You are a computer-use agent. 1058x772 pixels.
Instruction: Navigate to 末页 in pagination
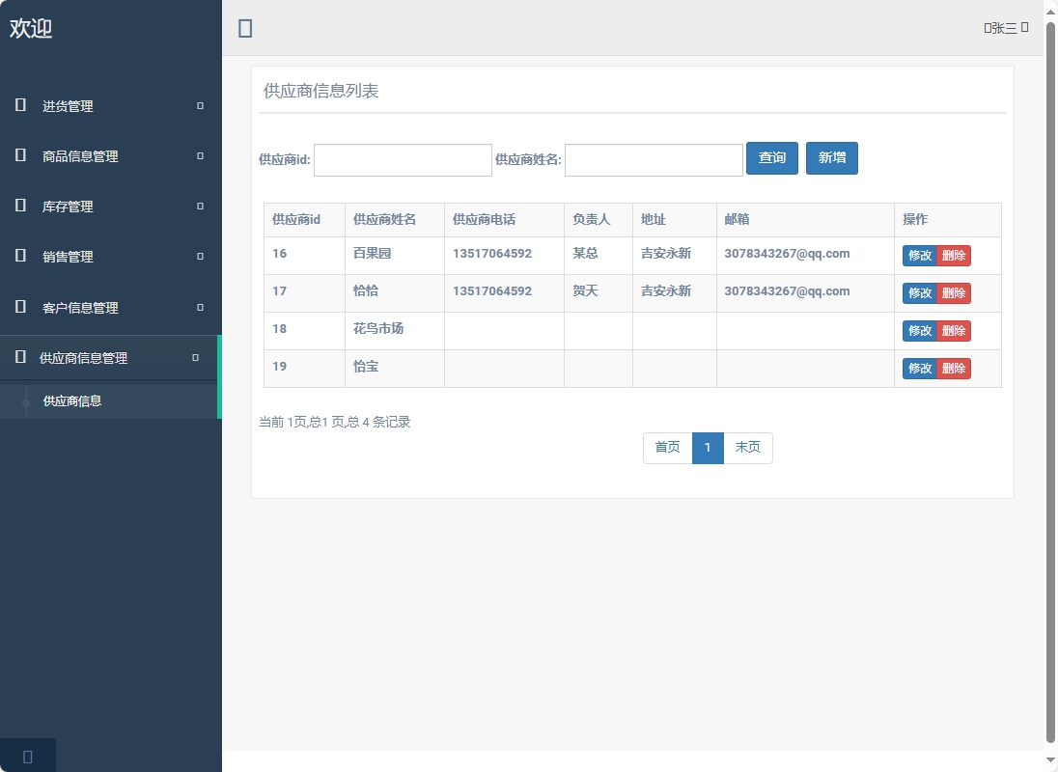coord(748,448)
